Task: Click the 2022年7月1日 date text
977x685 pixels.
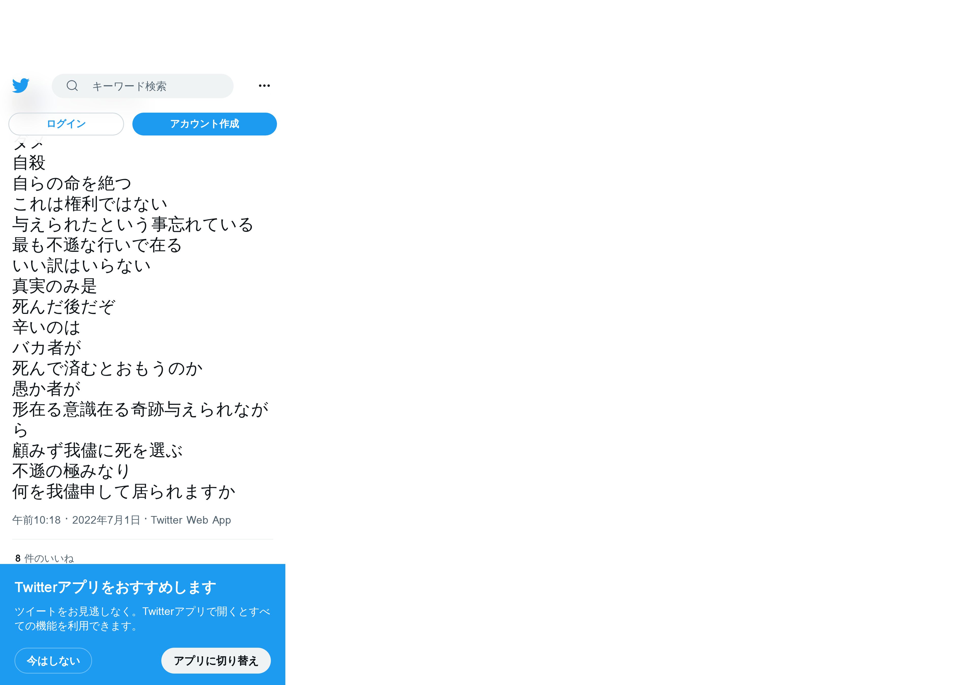Action: (106, 520)
